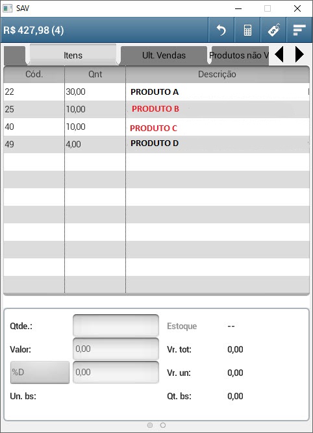Select the PRODUTO A row

(156, 92)
